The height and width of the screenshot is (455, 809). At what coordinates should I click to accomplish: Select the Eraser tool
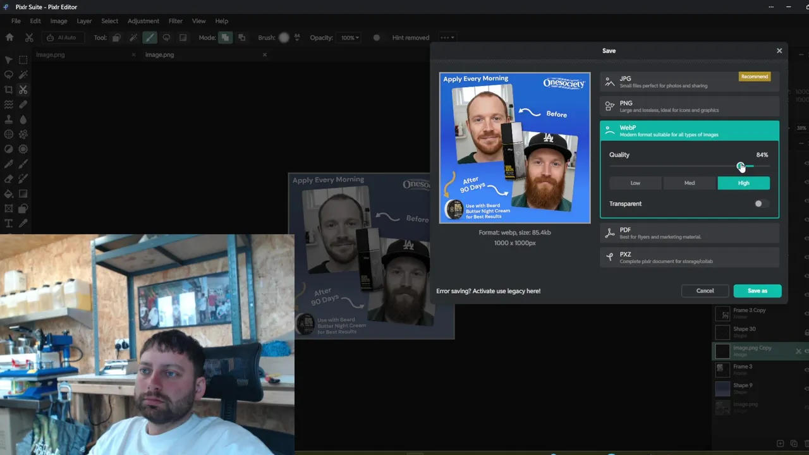pyautogui.click(x=9, y=179)
